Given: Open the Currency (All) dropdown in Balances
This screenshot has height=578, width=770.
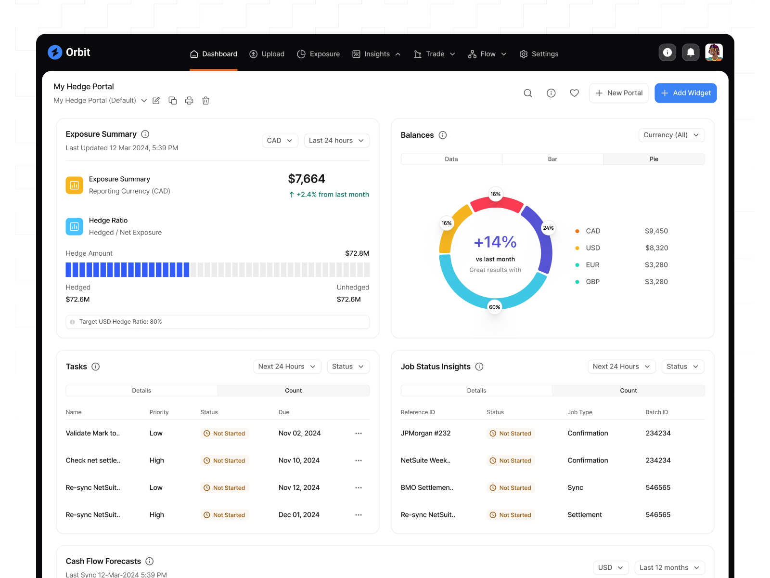Looking at the screenshot, I should tap(671, 135).
